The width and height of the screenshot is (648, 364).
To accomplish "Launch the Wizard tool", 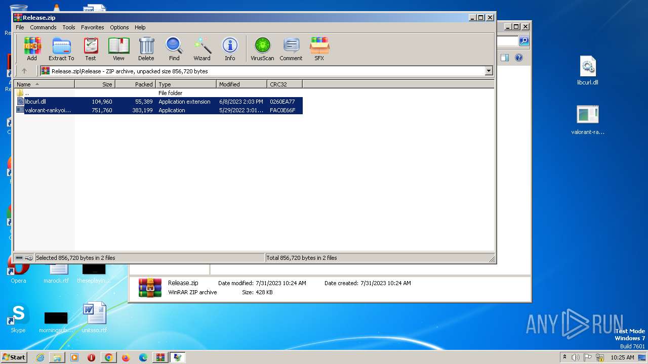I will point(202,49).
